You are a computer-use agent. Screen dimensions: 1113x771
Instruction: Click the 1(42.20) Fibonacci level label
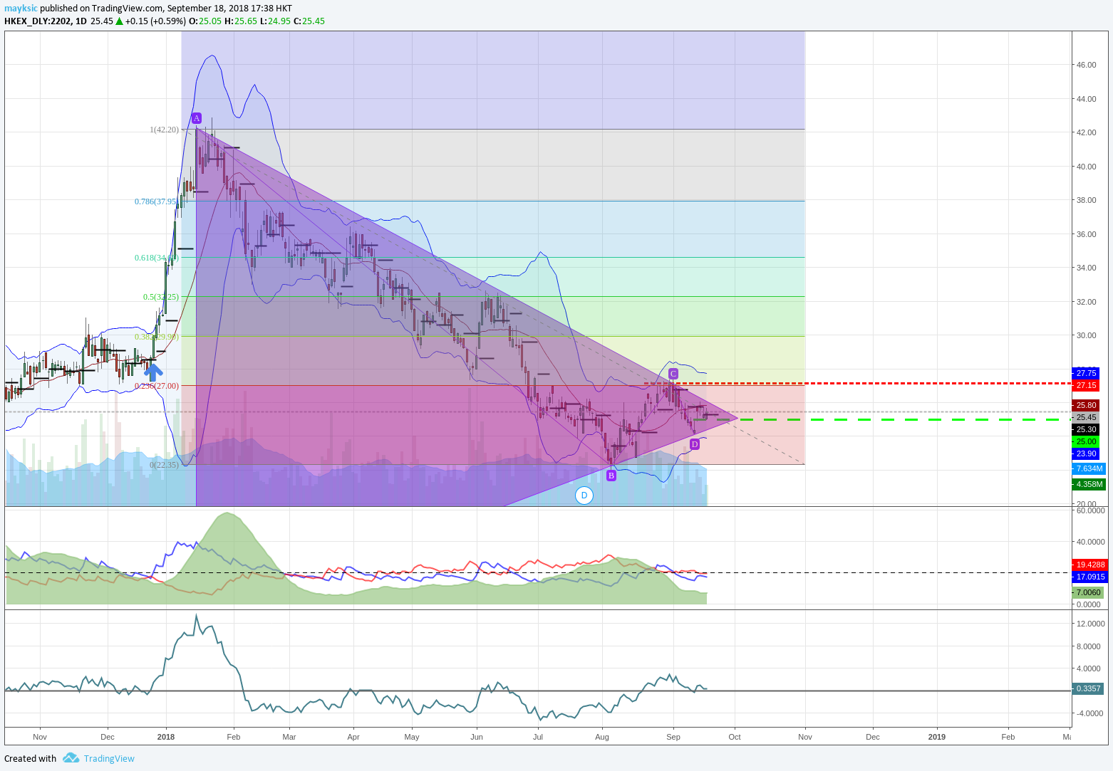tap(165, 130)
